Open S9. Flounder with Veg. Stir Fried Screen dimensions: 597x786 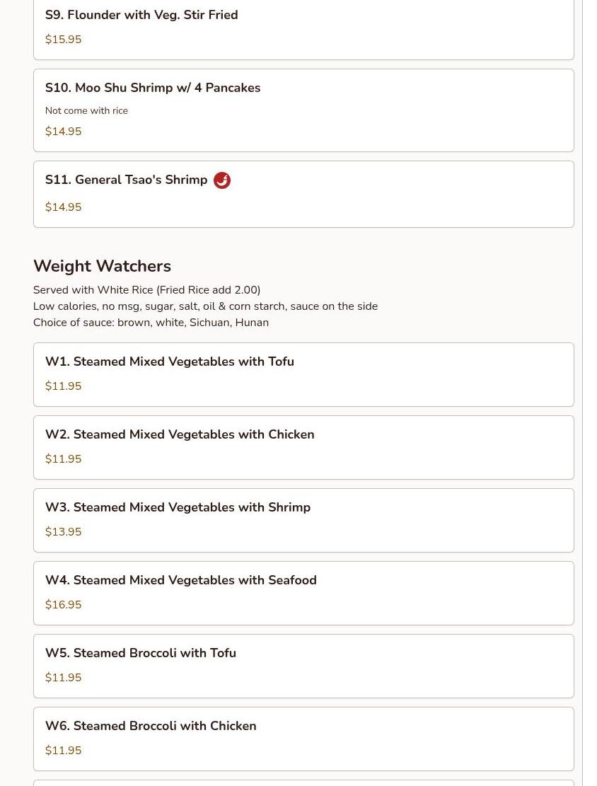point(141,15)
